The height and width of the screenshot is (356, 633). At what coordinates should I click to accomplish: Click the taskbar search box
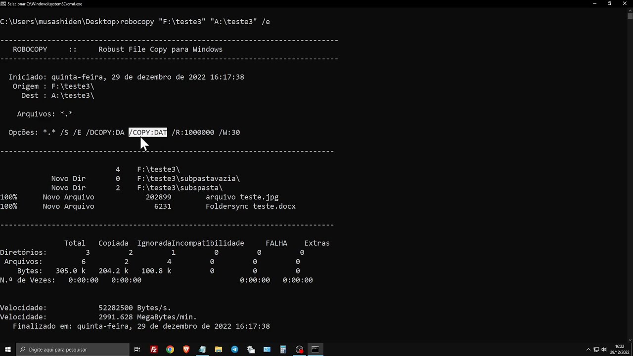pyautogui.click(x=72, y=350)
